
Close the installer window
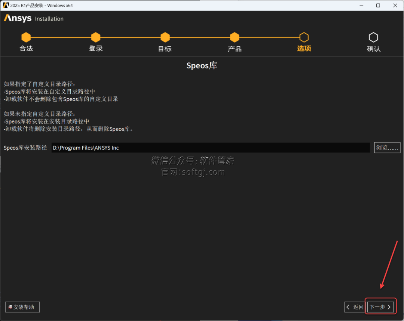[x=395, y=5]
